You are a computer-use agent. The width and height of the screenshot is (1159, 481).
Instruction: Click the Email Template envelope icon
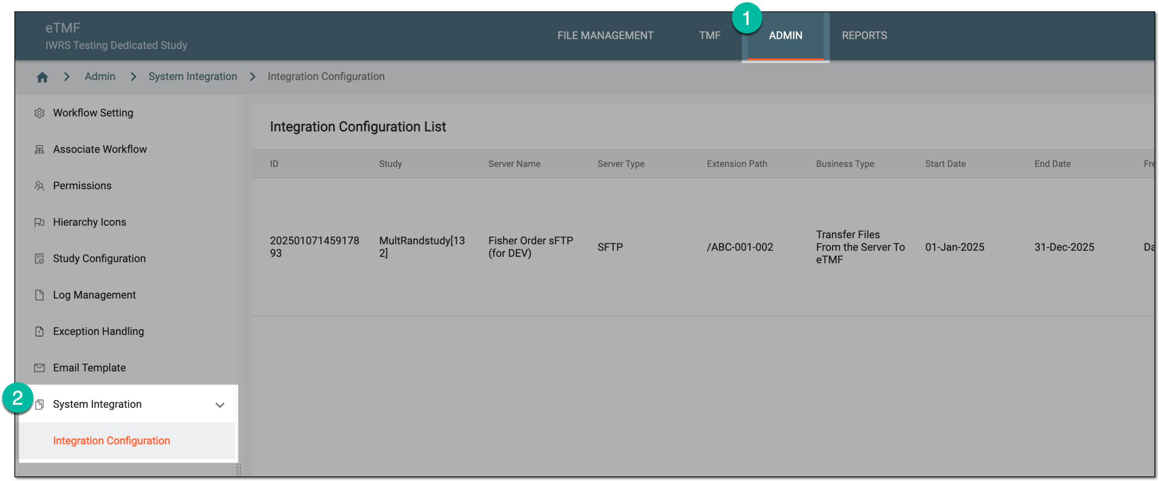click(39, 368)
